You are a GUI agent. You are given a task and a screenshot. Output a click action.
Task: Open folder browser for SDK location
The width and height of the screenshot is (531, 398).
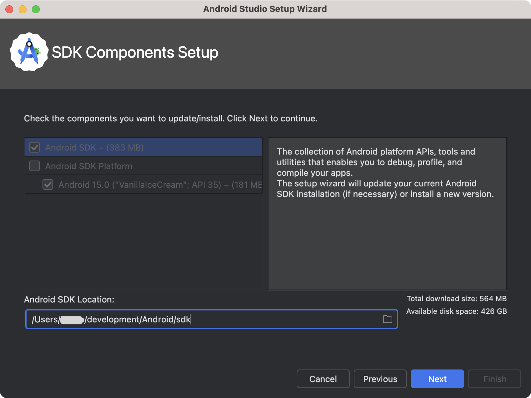pyautogui.click(x=387, y=319)
